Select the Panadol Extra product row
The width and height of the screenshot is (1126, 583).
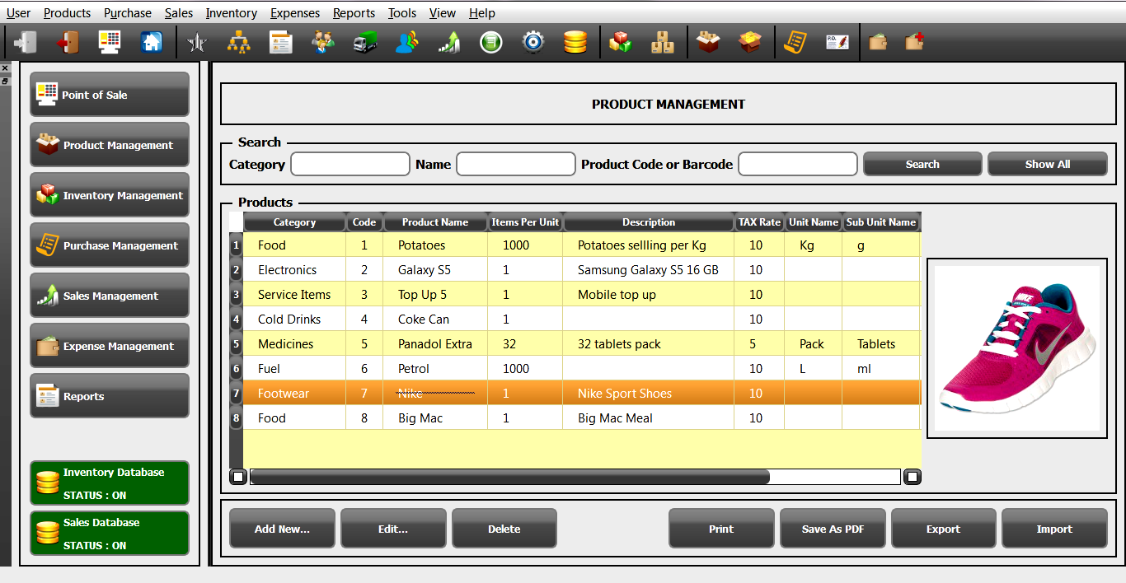(434, 344)
